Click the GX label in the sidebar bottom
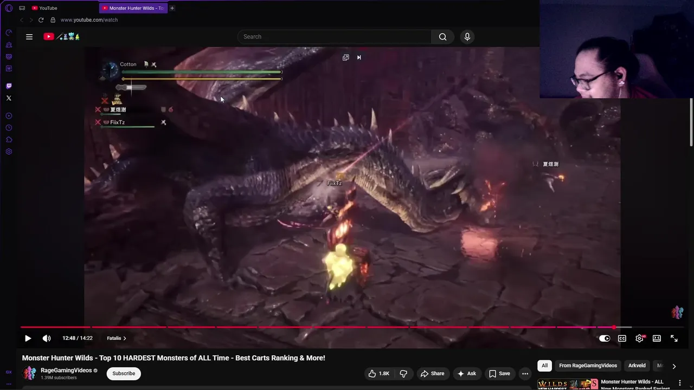694x390 pixels. (x=9, y=372)
